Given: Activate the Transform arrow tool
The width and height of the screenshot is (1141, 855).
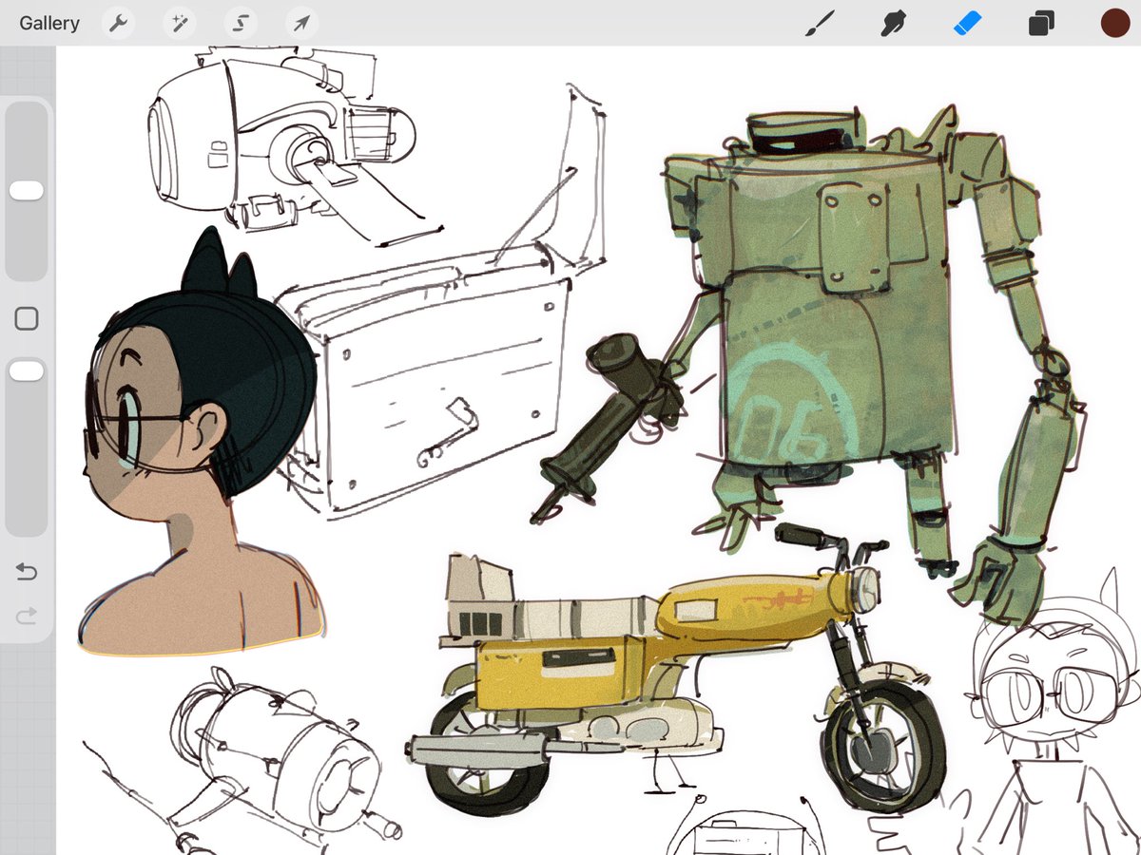Looking at the screenshot, I should (x=301, y=23).
